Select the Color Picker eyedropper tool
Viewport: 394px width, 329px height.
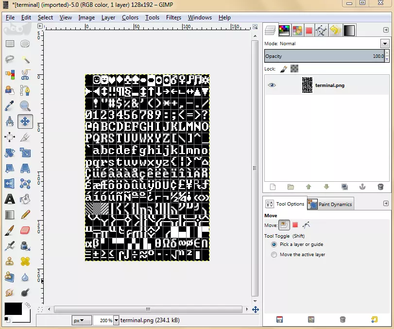(9, 106)
